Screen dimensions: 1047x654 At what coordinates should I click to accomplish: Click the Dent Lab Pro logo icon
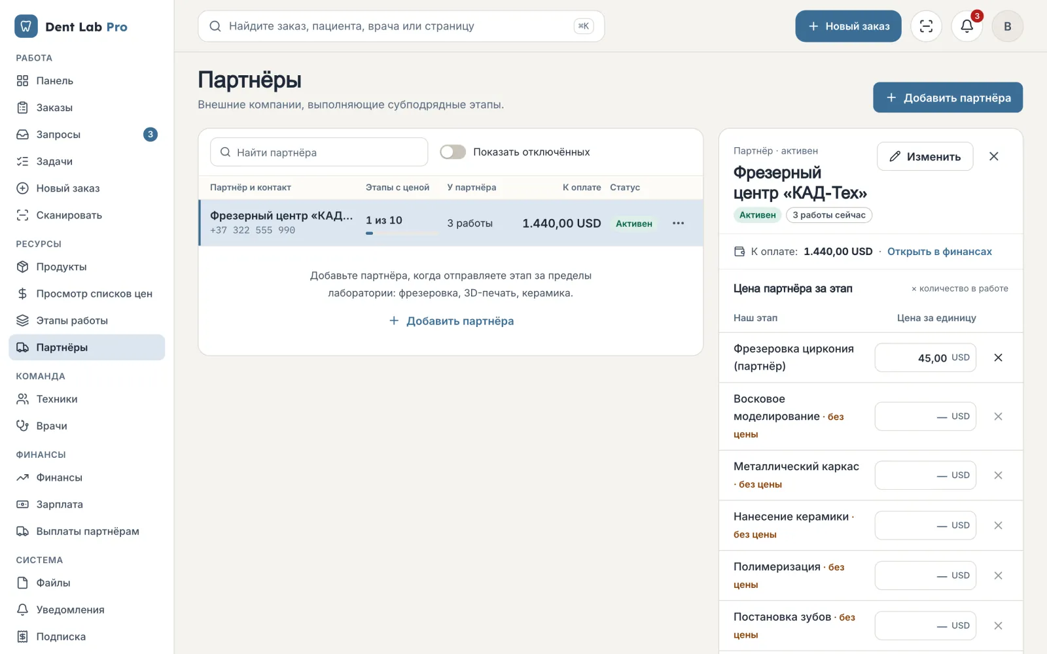(26, 26)
